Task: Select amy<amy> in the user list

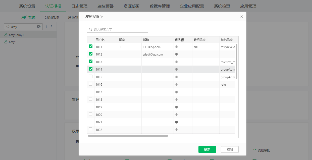Action: pos(17,35)
